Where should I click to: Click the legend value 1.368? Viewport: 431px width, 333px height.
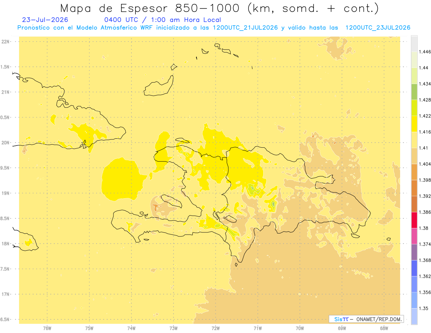[x=425, y=260]
